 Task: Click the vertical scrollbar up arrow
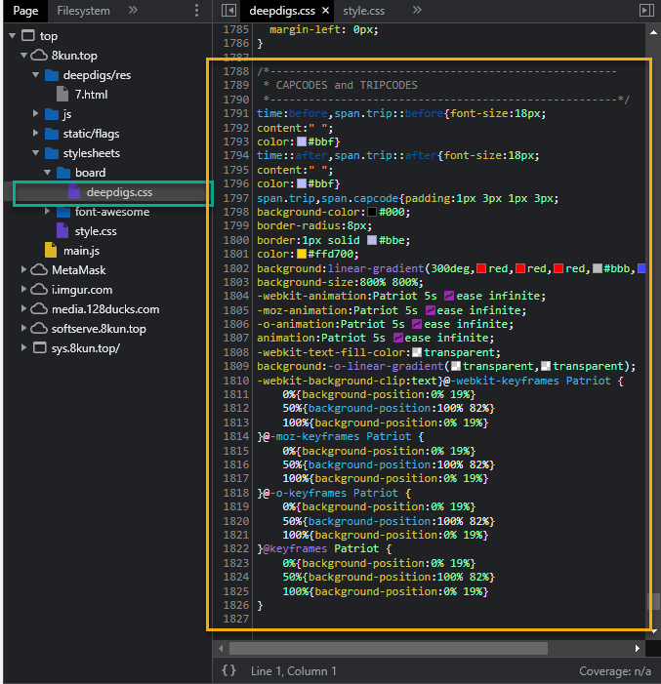click(653, 32)
